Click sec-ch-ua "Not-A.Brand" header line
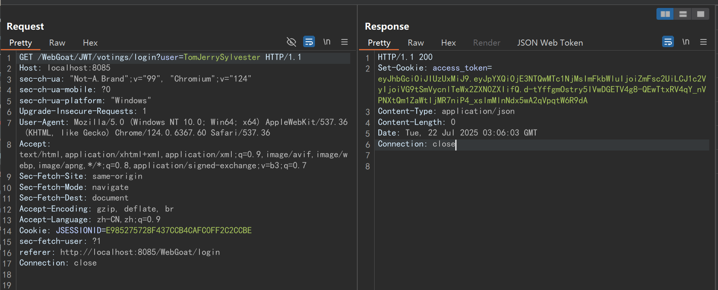Viewport: 718px width, 290px height. [x=136, y=79]
